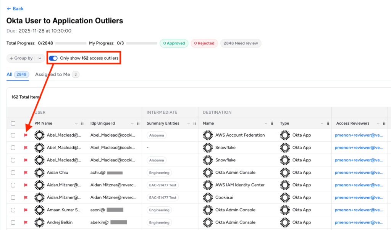Click the 0 Rejected status badge
Screen dimensions: 391x230
click(204, 43)
